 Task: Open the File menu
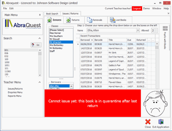pyautogui.click(x=5, y=8)
